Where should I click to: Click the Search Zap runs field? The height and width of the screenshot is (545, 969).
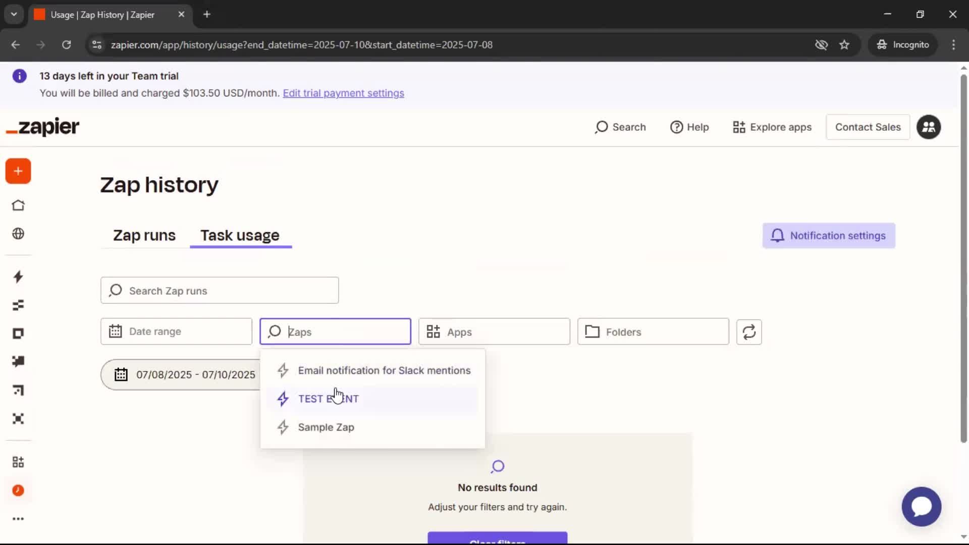click(x=220, y=291)
